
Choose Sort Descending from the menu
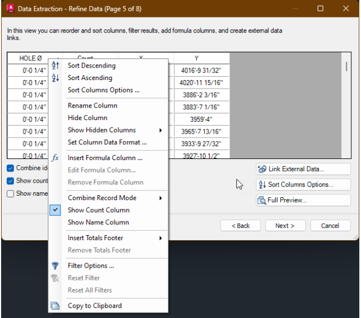tap(108, 65)
